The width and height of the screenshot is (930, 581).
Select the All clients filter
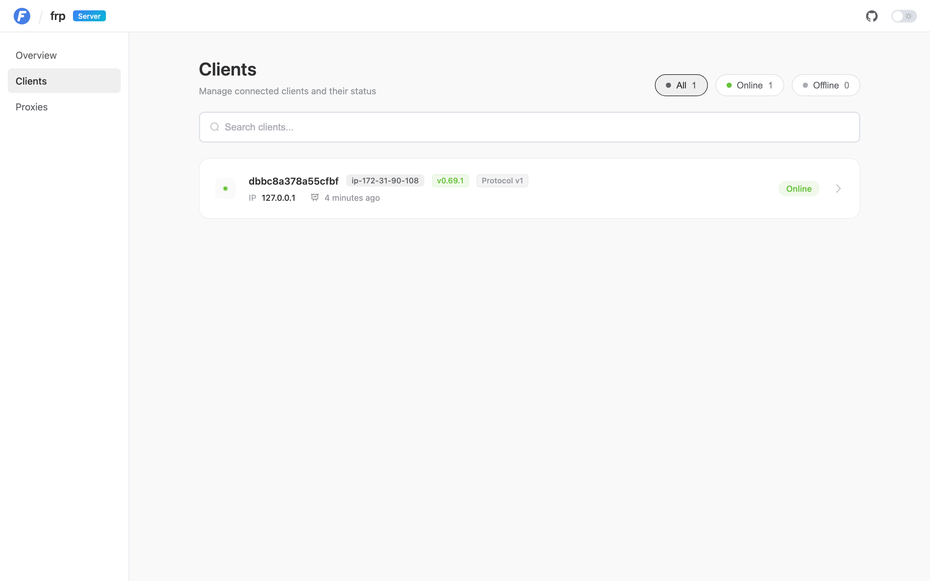[x=681, y=85]
